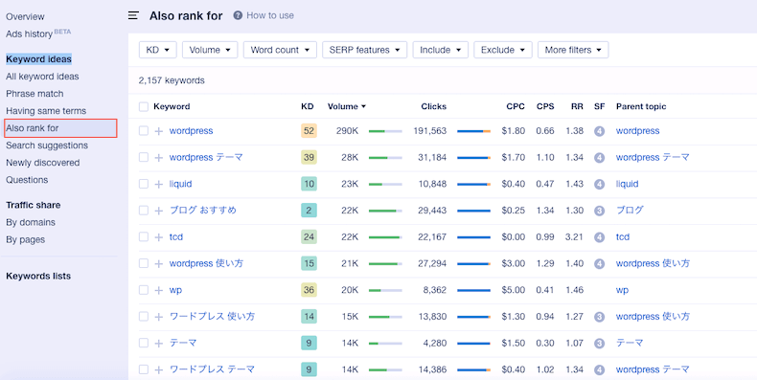Screen dimensions: 757x380
Task: Add wordpress テーマ keyword via plus icon
Action: click(158, 158)
